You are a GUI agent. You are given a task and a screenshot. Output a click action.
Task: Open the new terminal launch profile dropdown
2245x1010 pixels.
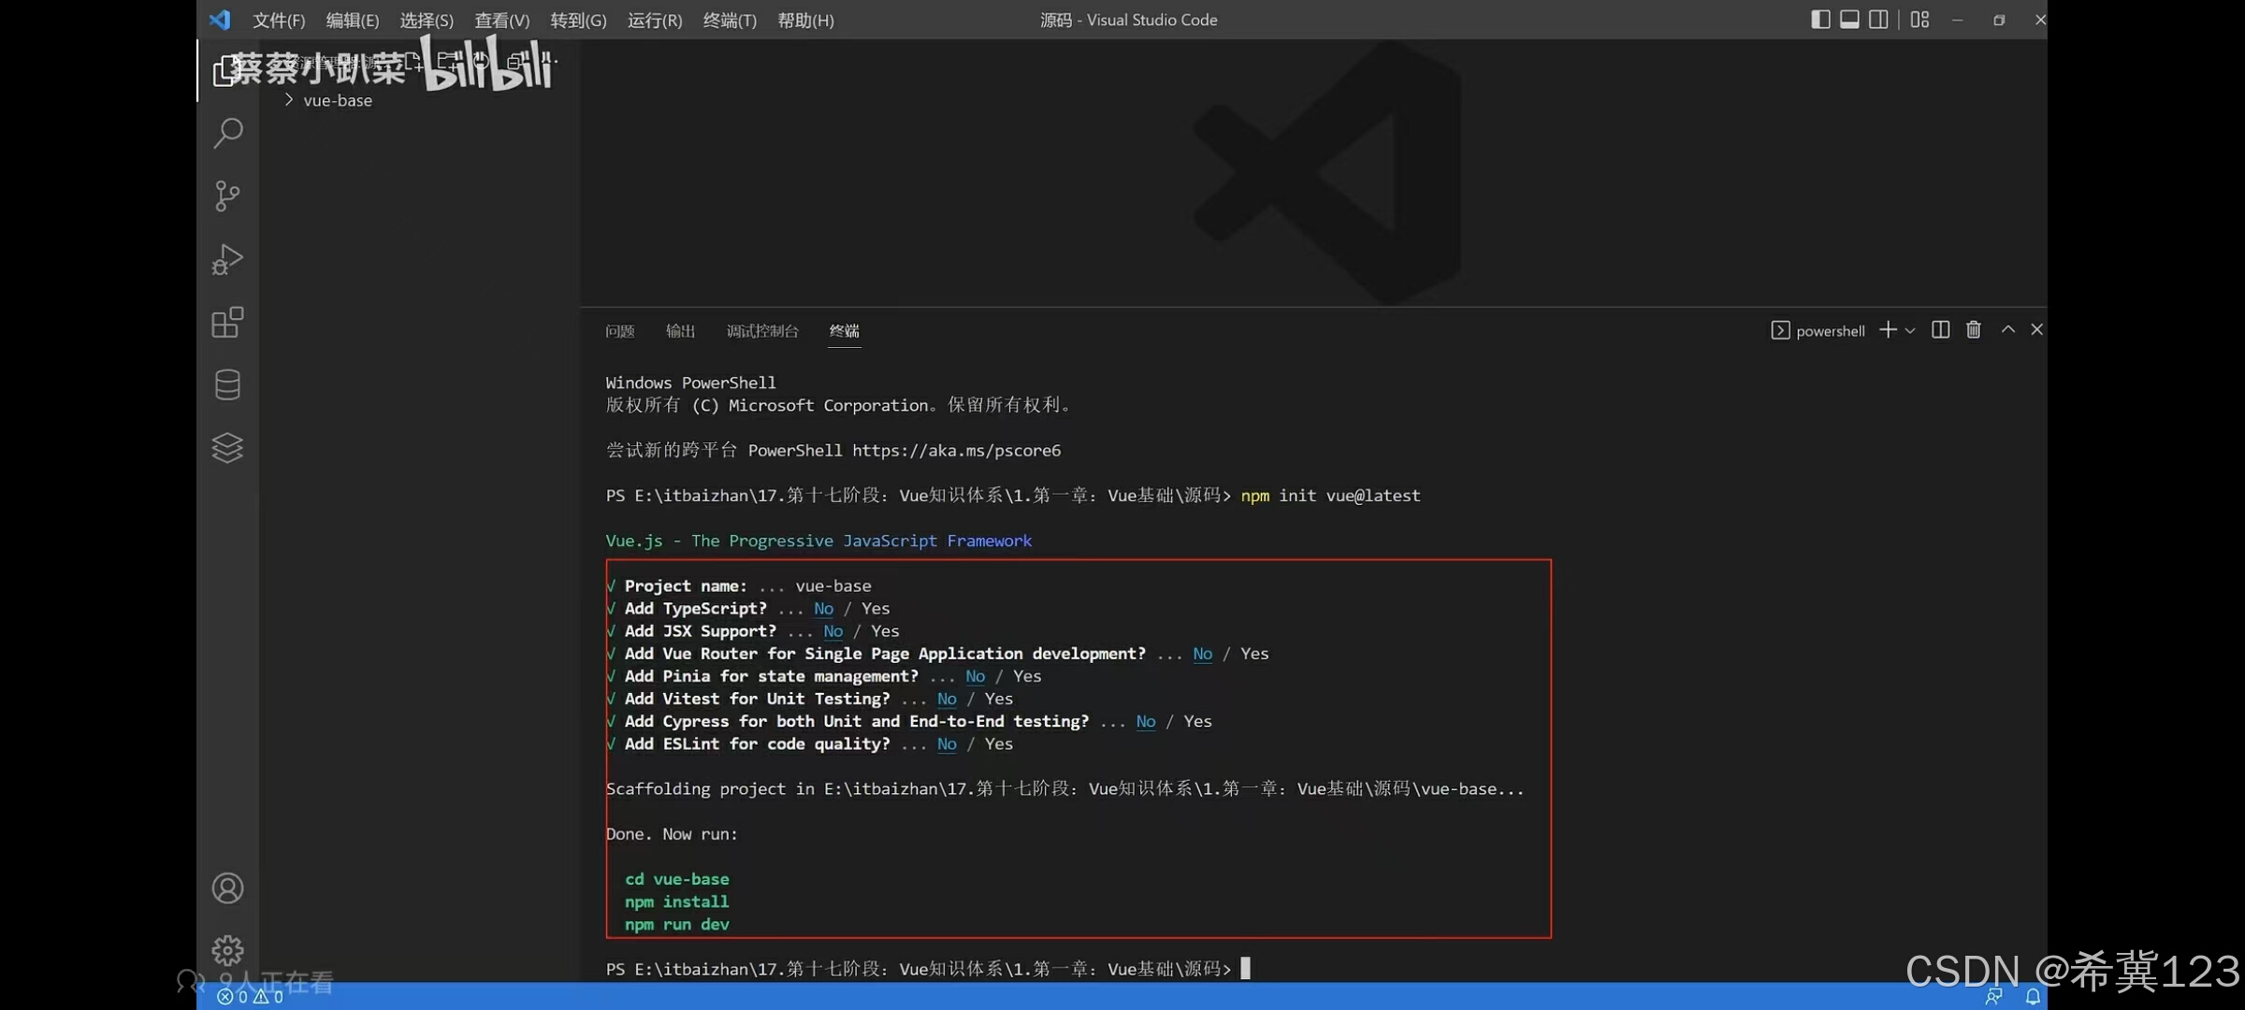[1910, 330]
